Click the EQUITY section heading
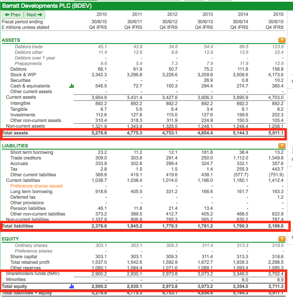This screenshot has width=293, height=297. (10, 239)
